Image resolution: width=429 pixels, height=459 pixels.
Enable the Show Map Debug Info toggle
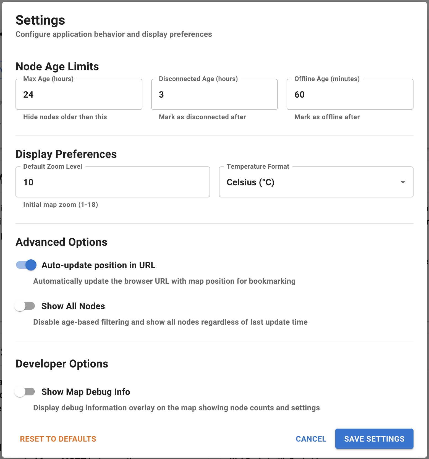pyautogui.click(x=25, y=392)
